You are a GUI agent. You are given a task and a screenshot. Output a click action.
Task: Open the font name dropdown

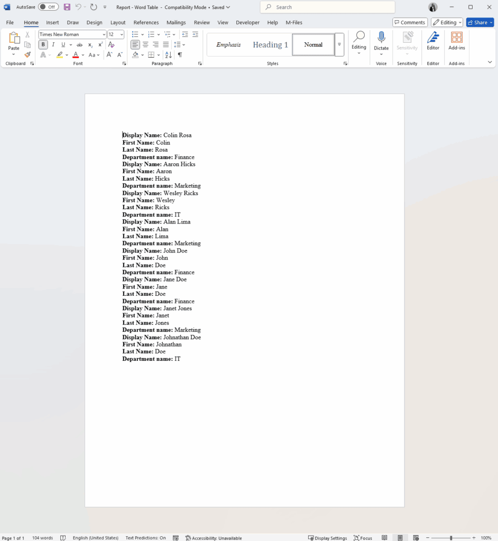[104, 34]
